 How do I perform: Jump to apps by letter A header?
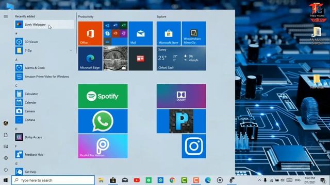pyautogui.click(x=16, y=60)
